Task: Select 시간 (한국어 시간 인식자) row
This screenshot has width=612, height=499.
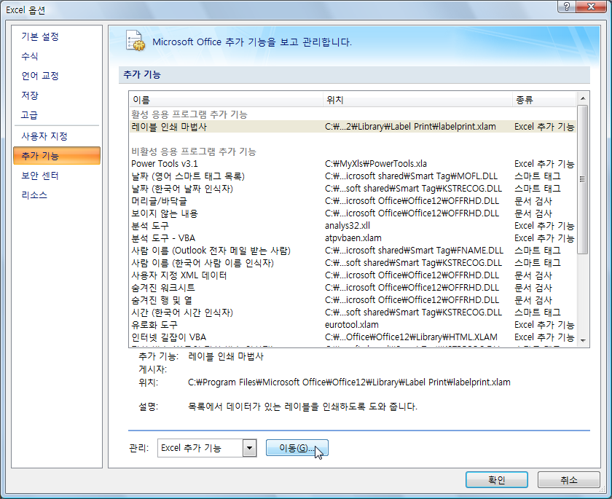Action: [x=353, y=313]
